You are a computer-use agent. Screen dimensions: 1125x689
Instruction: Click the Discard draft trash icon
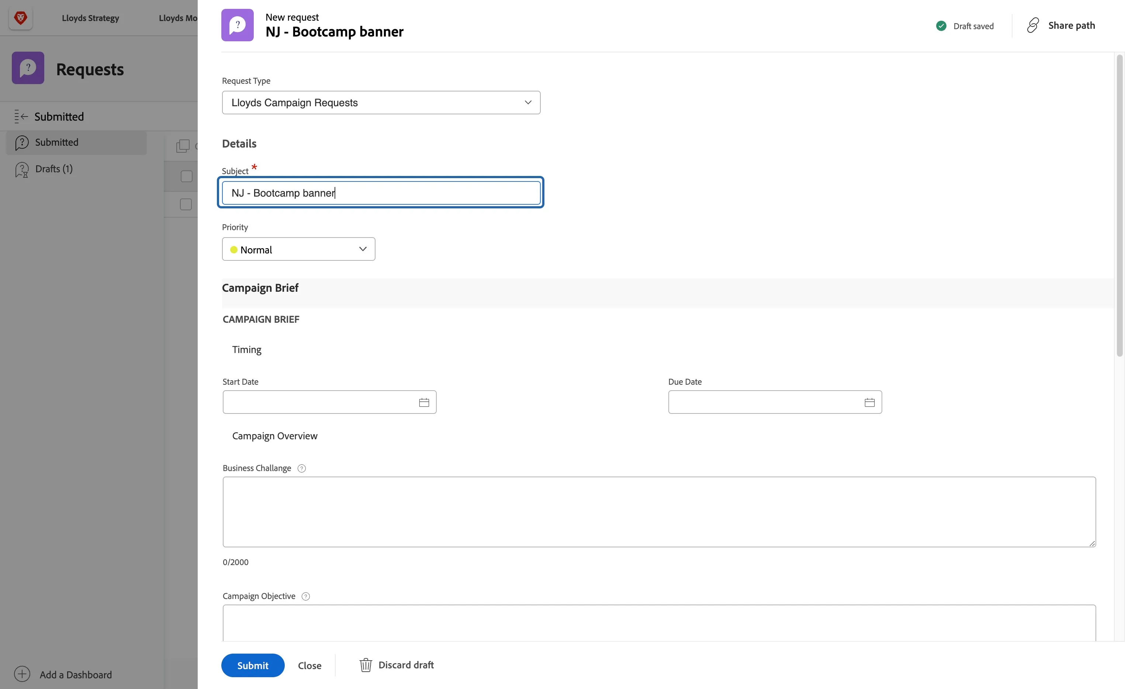(366, 665)
